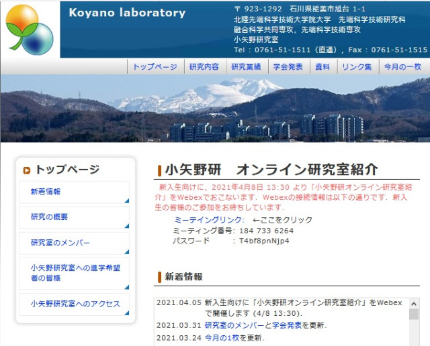Click the orange arrow icon beside トップページ heading

coord(26,170)
